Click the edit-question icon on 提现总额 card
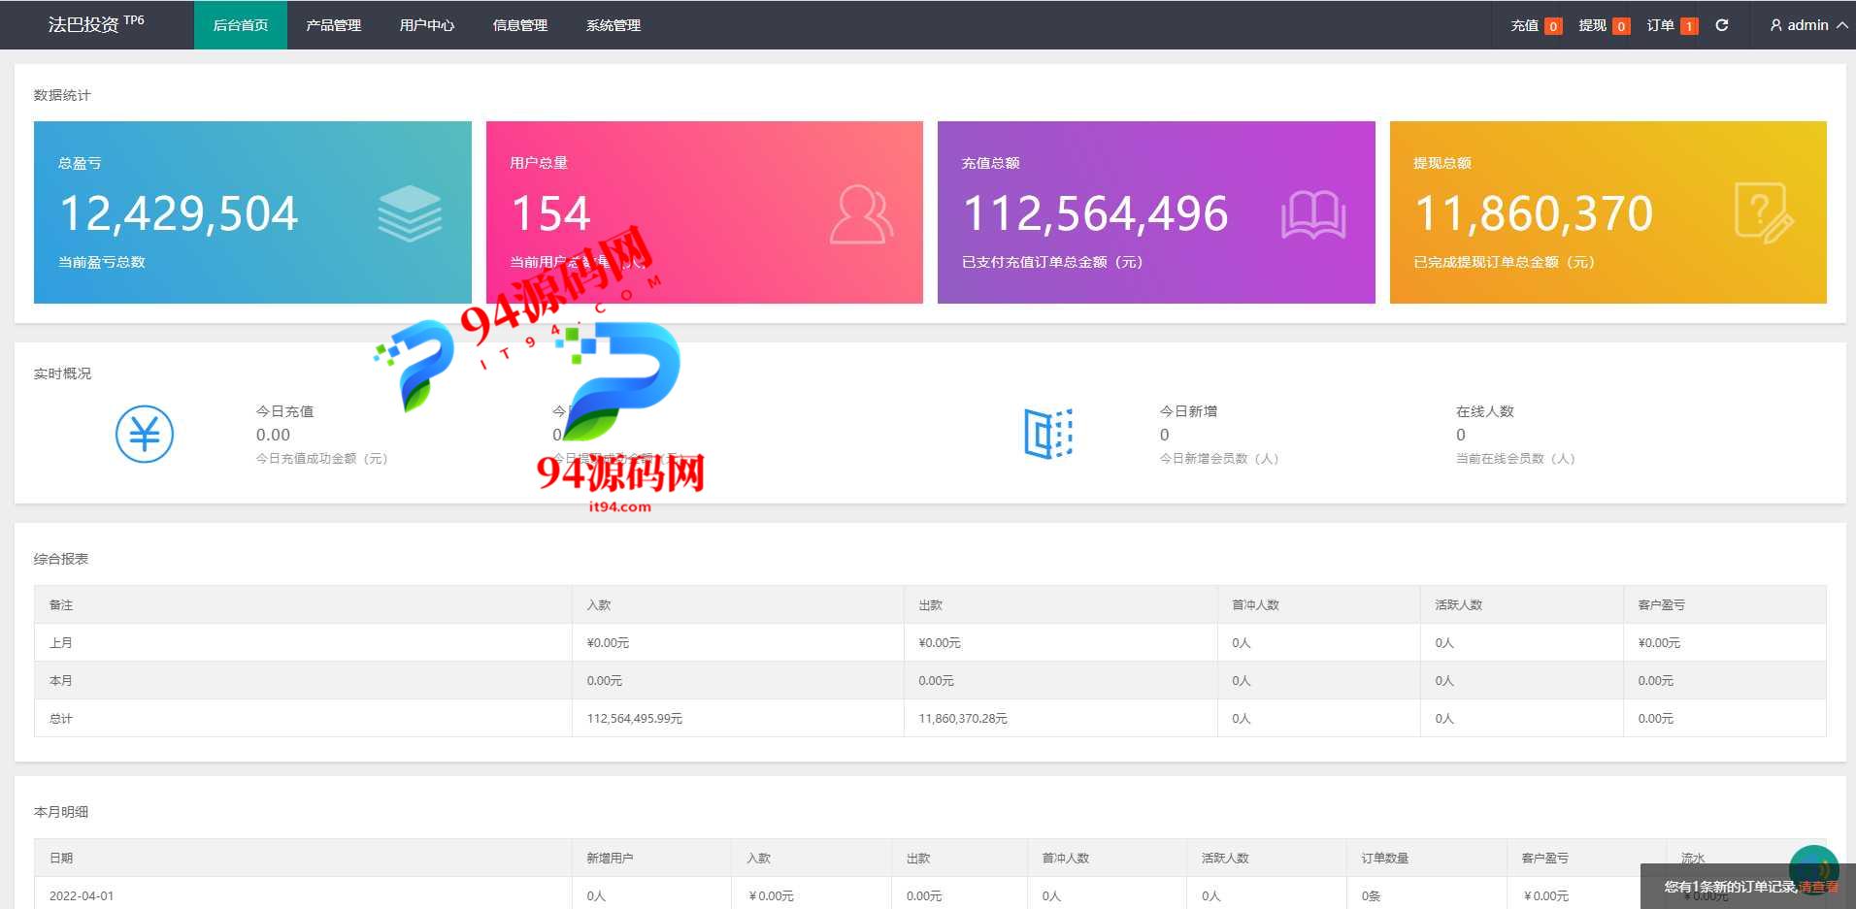 tap(1764, 212)
